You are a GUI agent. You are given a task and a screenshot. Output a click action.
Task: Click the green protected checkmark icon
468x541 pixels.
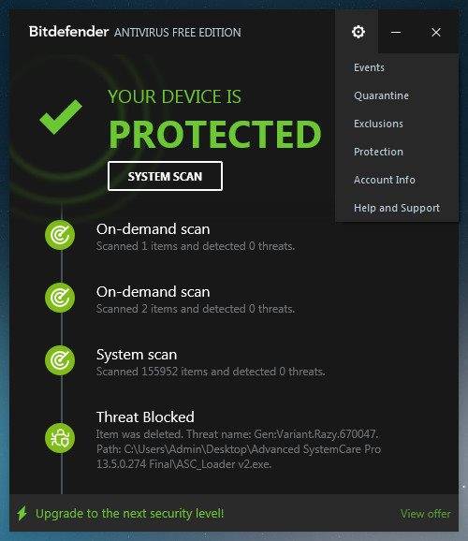(61, 117)
